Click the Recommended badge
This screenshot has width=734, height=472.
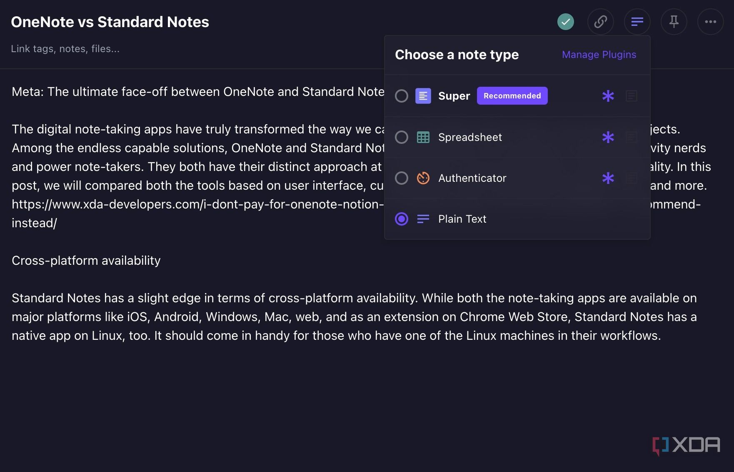[512, 96]
